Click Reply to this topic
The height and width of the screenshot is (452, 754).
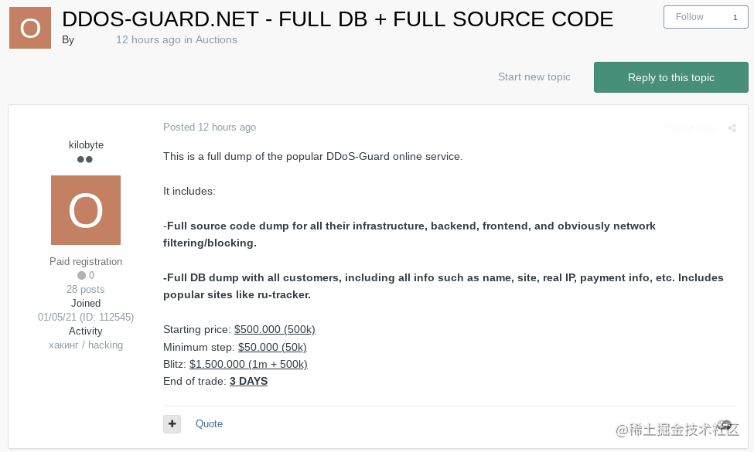tap(670, 77)
